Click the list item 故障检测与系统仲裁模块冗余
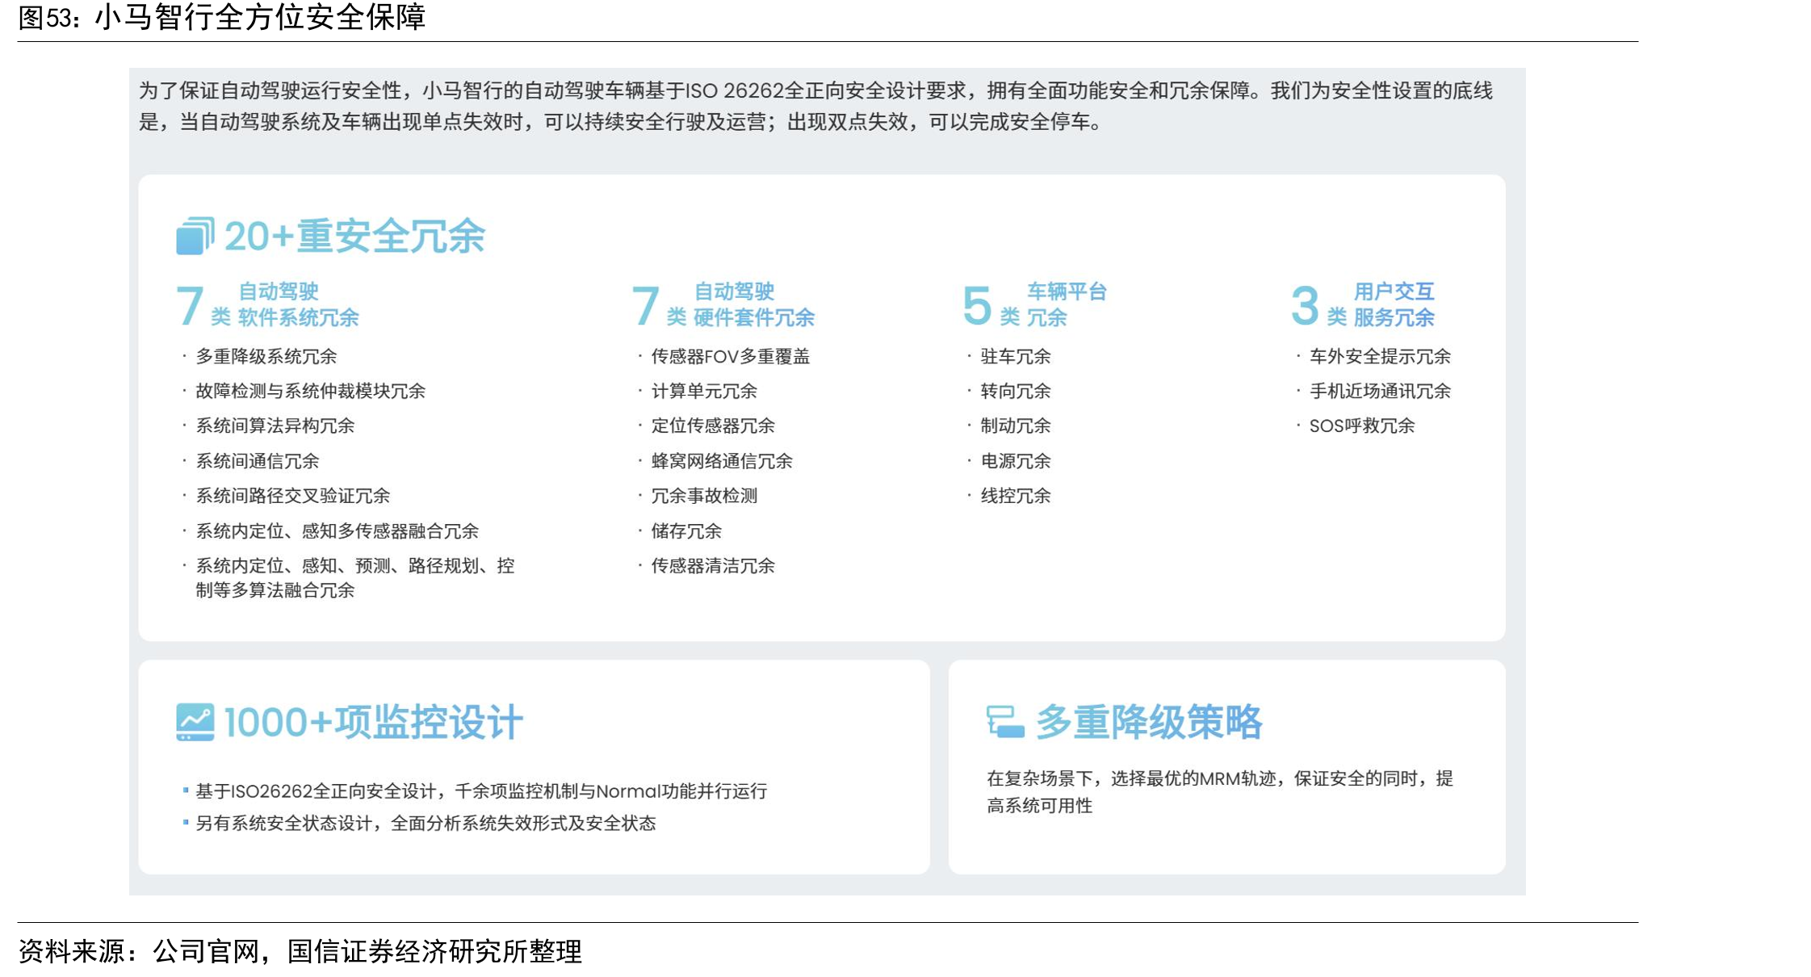This screenshot has width=1811, height=977. pos(311,391)
